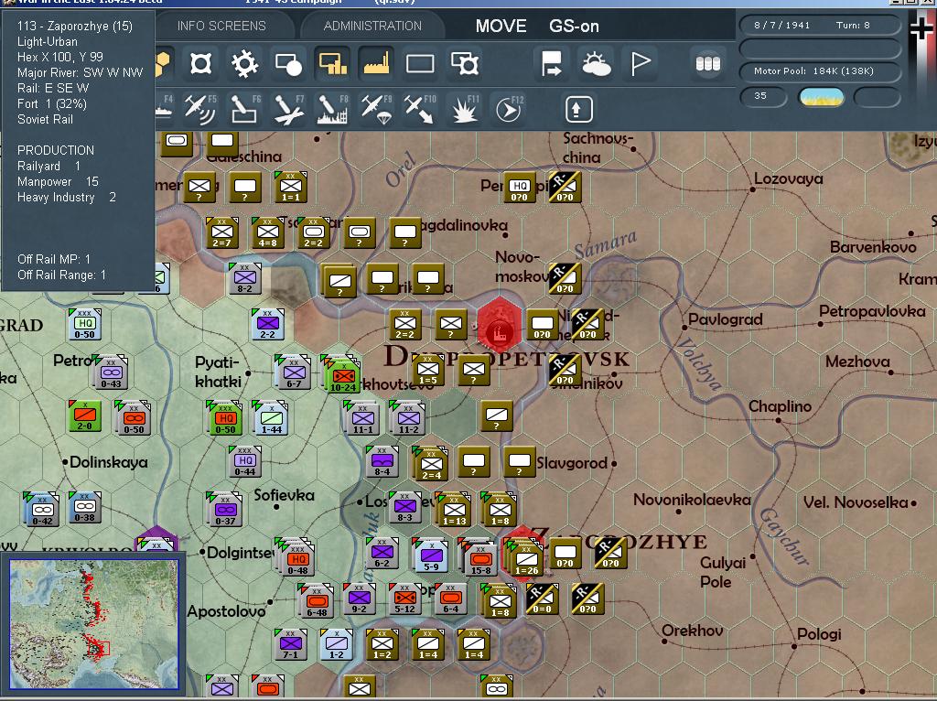Image resolution: width=937 pixels, height=701 pixels.
Task: Select the orange HQ 0-48 counter
Action: coord(297,559)
